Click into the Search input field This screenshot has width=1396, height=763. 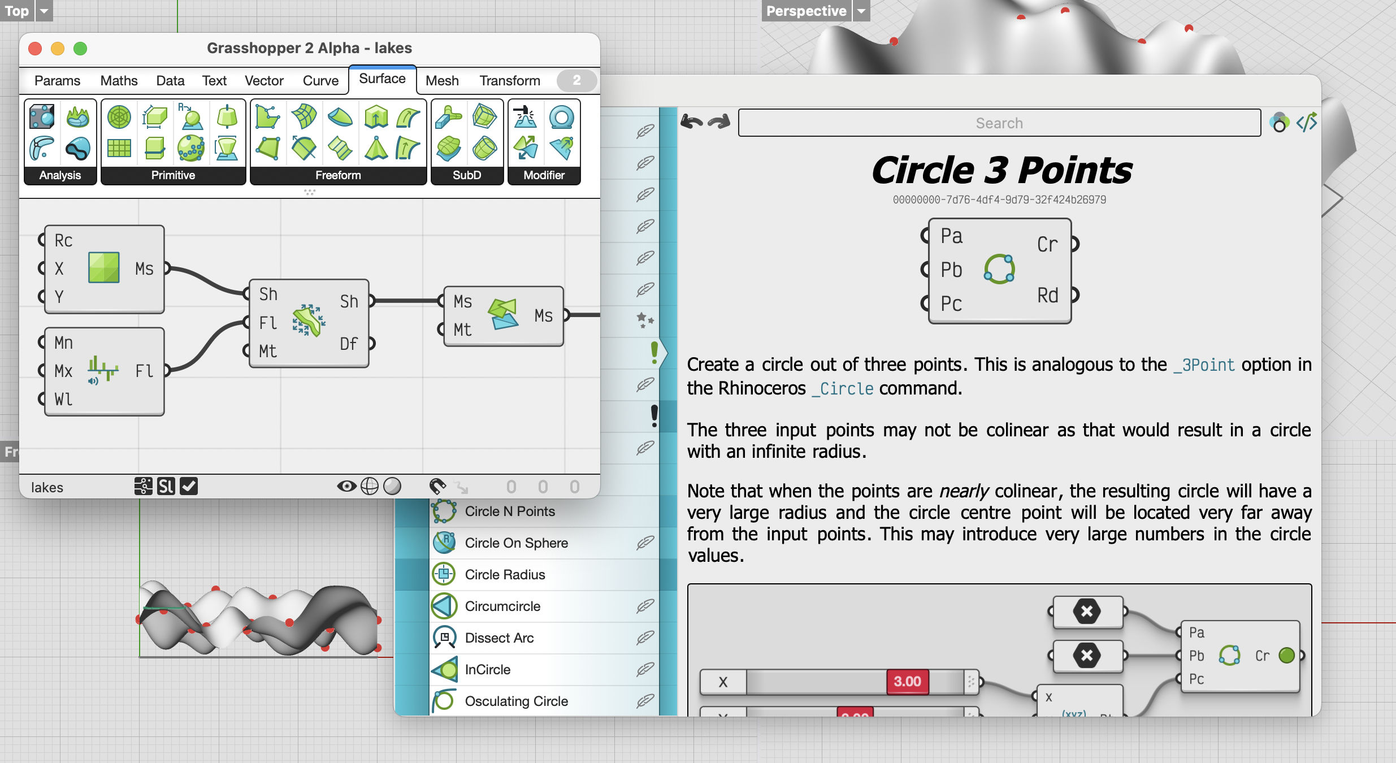(999, 123)
